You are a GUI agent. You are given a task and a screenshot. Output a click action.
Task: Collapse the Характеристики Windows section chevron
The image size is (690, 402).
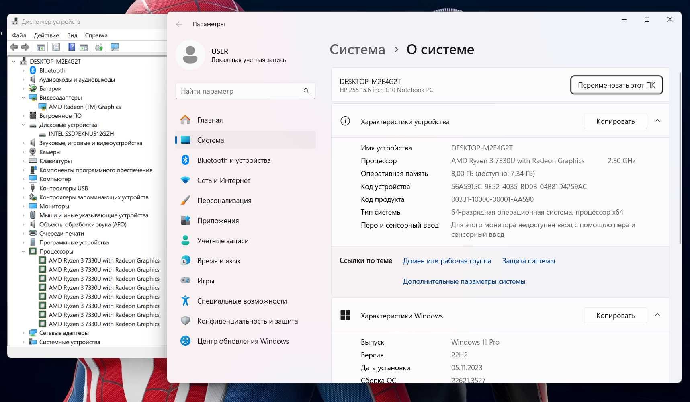coord(657,315)
